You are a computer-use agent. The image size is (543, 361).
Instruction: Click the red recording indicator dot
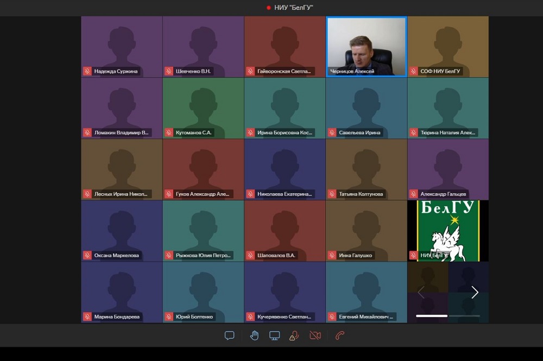(x=268, y=8)
